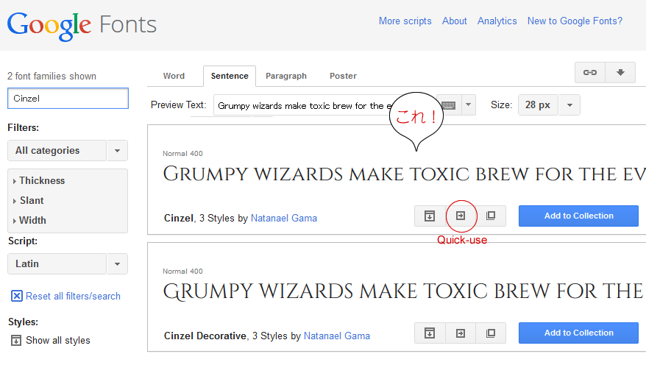Screen dimensions: 646x365
Task: Switch to the Poster tab
Action: 343,76
